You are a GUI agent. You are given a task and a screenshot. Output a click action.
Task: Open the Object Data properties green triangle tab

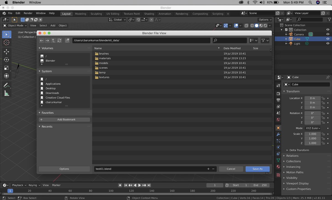278,160
